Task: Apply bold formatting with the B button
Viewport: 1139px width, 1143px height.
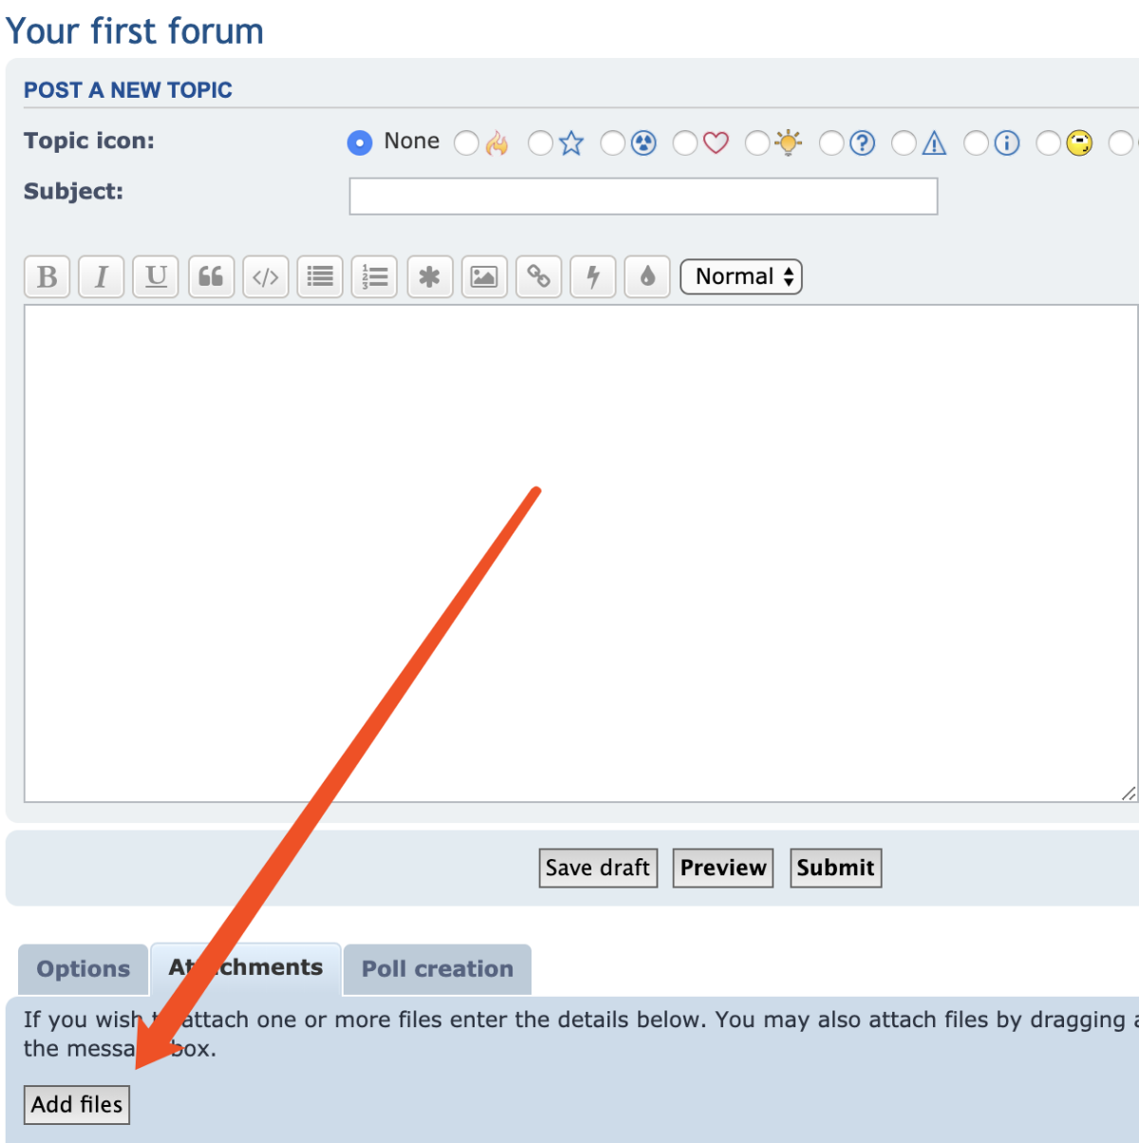Action: coord(47,277)
